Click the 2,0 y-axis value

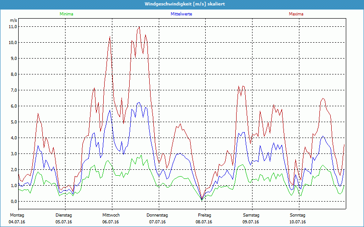click(x=14, y=170)
